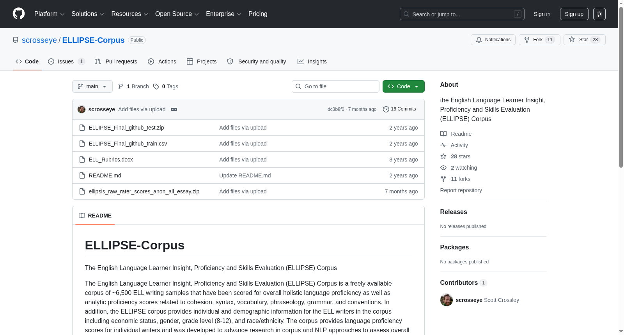624x335 pixels.
Task: Open file ELLIPSE_Final_github_train.csv
Action: (x=128, y=144)
